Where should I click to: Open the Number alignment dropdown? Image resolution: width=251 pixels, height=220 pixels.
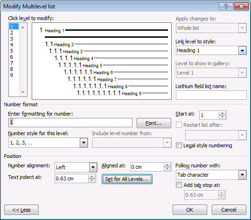point(93,167)
